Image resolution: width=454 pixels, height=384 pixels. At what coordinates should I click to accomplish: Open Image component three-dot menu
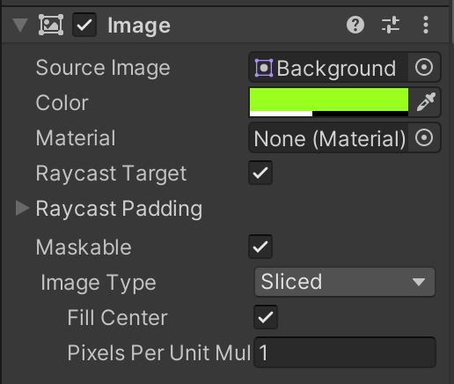coord(426,25)
